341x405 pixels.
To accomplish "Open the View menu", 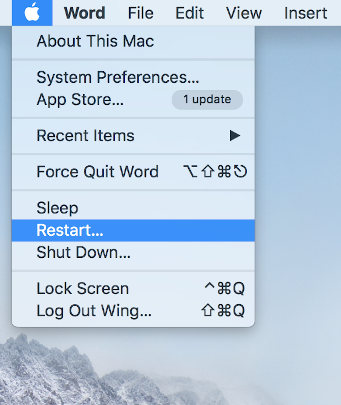I will [244, 13].
